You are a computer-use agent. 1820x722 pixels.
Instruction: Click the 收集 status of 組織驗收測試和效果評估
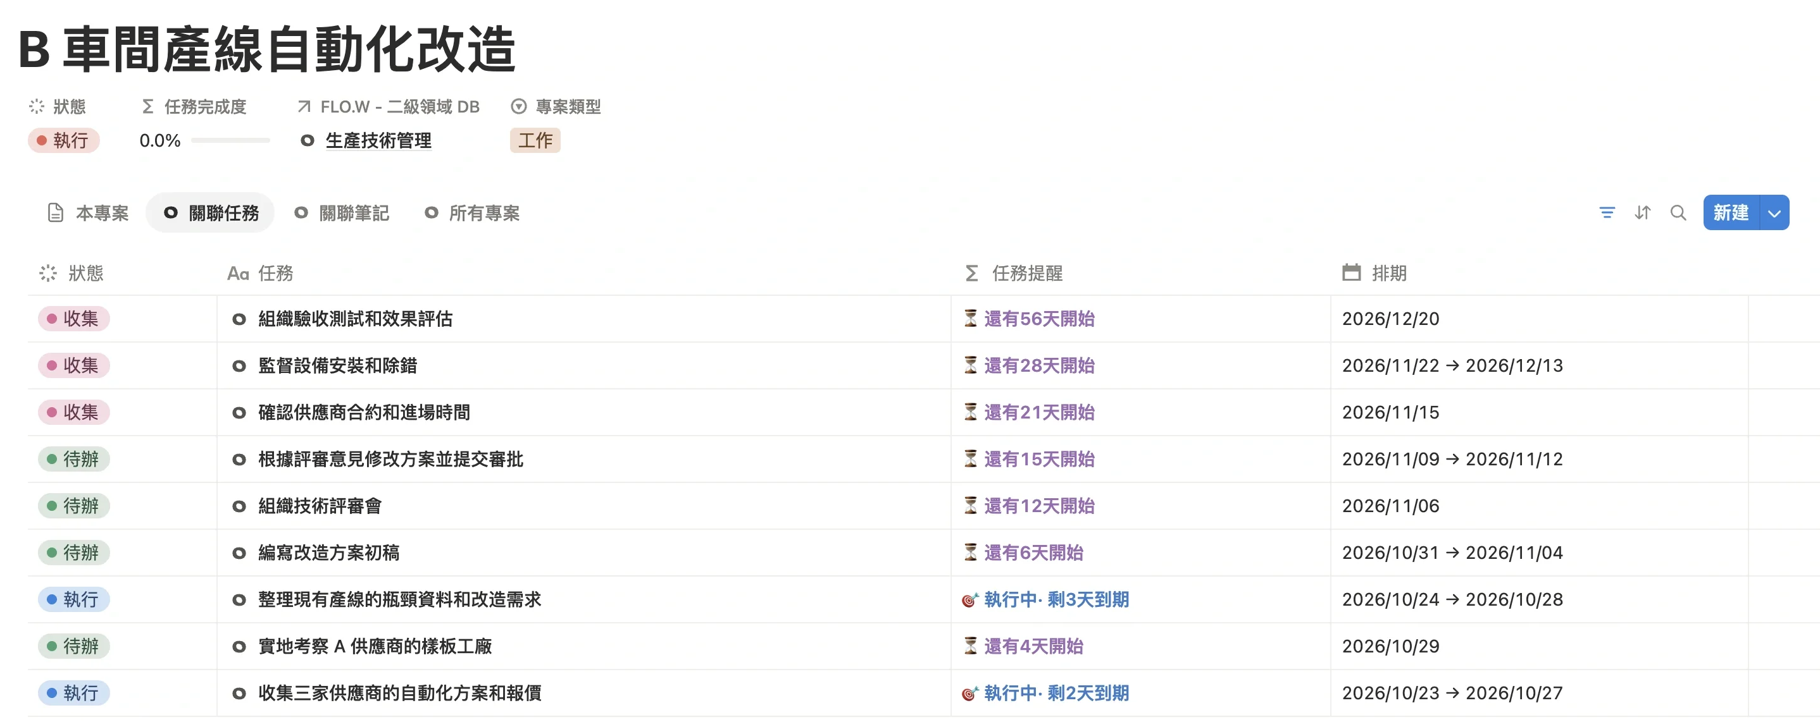73,319
